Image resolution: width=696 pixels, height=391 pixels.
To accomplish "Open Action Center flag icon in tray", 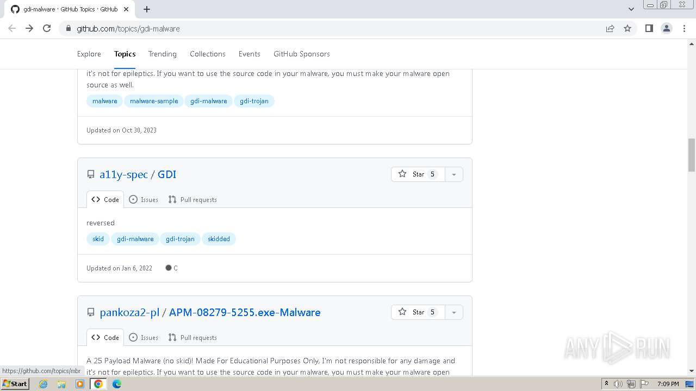I will (x=644, y=384).
